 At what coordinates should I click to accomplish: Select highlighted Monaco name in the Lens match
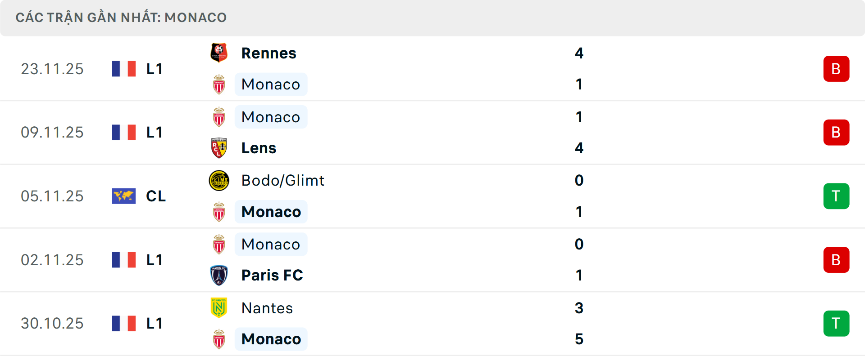[x=271, y=117]
